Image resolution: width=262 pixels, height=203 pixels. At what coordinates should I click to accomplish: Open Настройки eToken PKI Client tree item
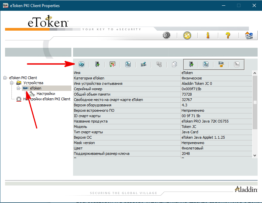[47, 99]
